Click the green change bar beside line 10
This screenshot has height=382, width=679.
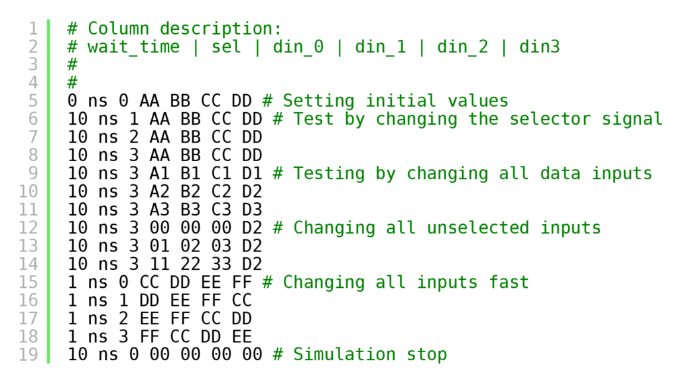click(x=48, y=192)
